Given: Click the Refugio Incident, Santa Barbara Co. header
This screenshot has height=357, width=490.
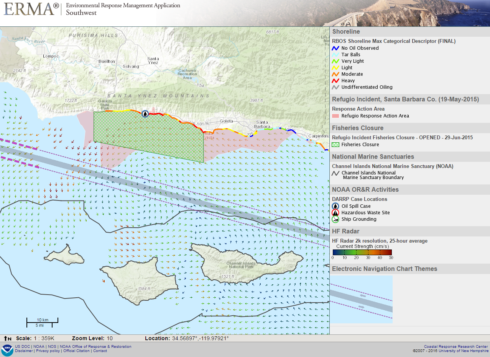Looking at the screenshot, I should pyautogui.click(x=409, y=99).
